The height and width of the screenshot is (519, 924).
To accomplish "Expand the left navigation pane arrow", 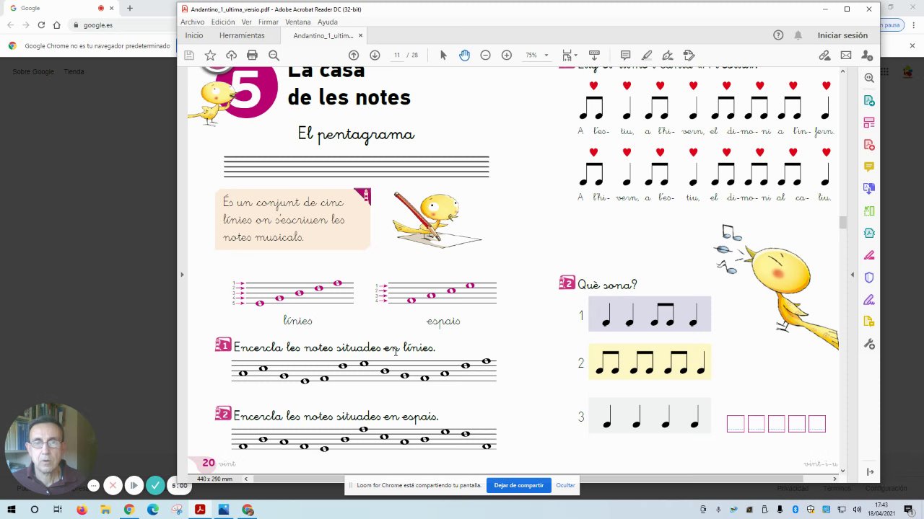I will pyautogui.click(x=182, y=275).
